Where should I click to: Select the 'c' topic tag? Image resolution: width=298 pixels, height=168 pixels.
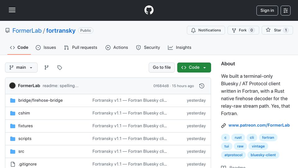(x=225, y=138)
